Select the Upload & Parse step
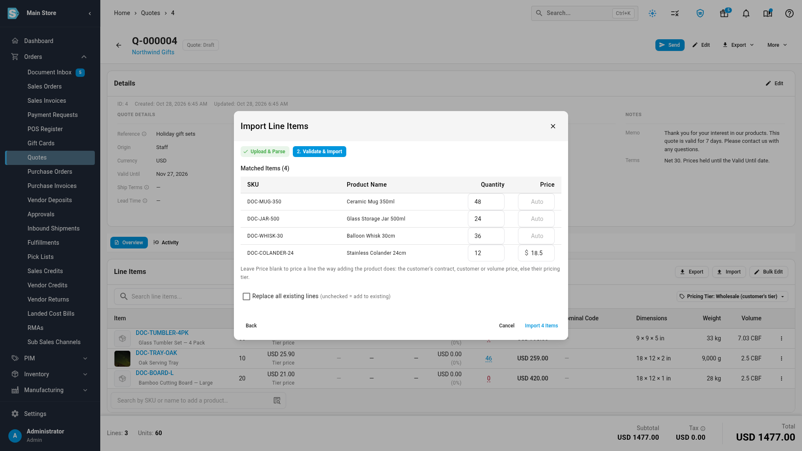Viewport: 802px width, 451px height. click(x=265, y=152)
